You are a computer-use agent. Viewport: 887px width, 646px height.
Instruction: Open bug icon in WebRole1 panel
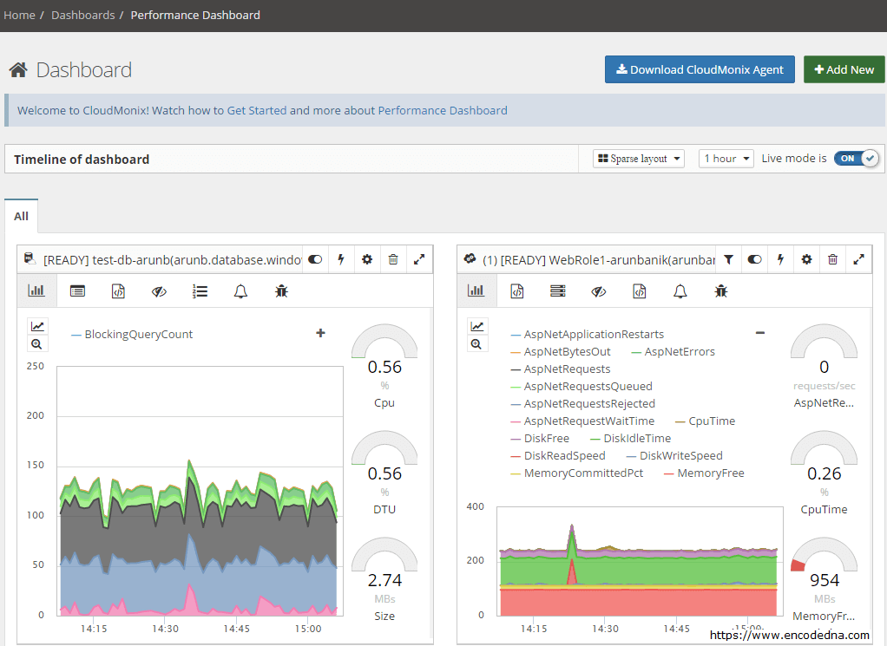(720, 291)
